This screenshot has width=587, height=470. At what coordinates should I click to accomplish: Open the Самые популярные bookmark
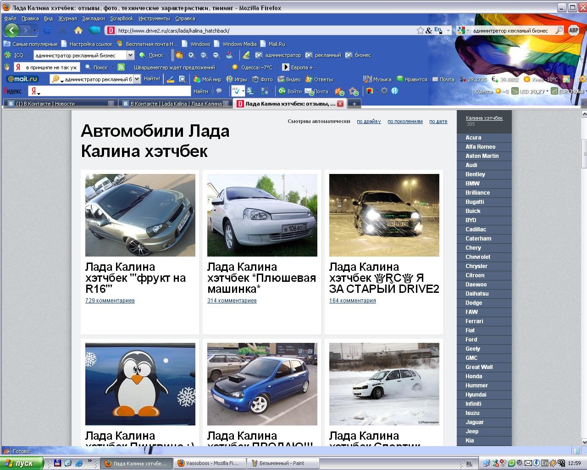[31, 44]
